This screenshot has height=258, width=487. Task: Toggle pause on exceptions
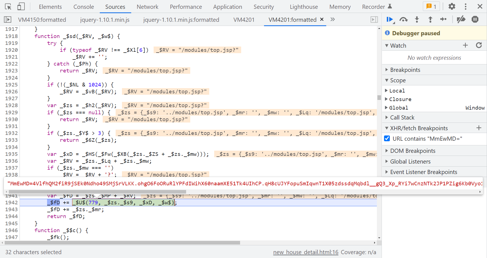pyautogui.click(x=475, y=19)
